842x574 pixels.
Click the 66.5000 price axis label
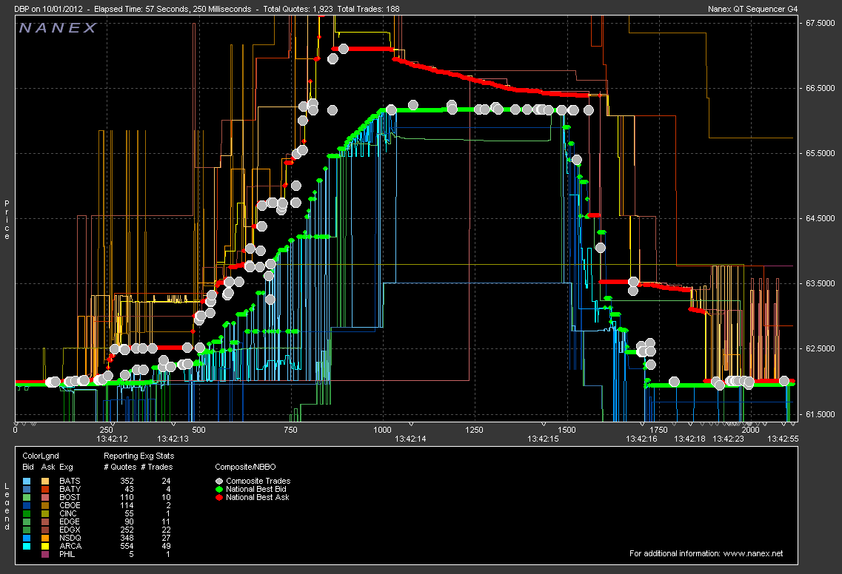tap(821, 88)
